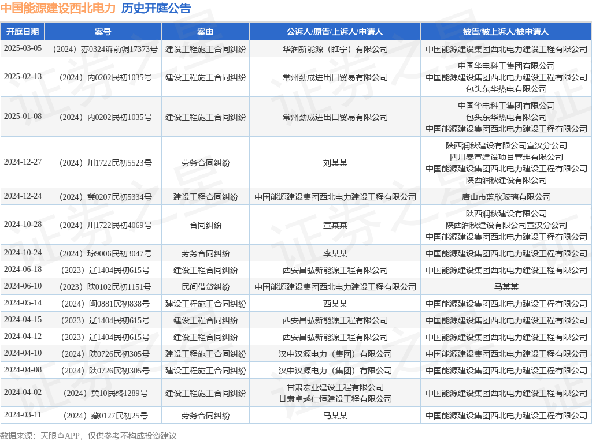This screenshot has width=592, height=441.
Task: Select plaintiff 西某某
Action: point(335,304)
